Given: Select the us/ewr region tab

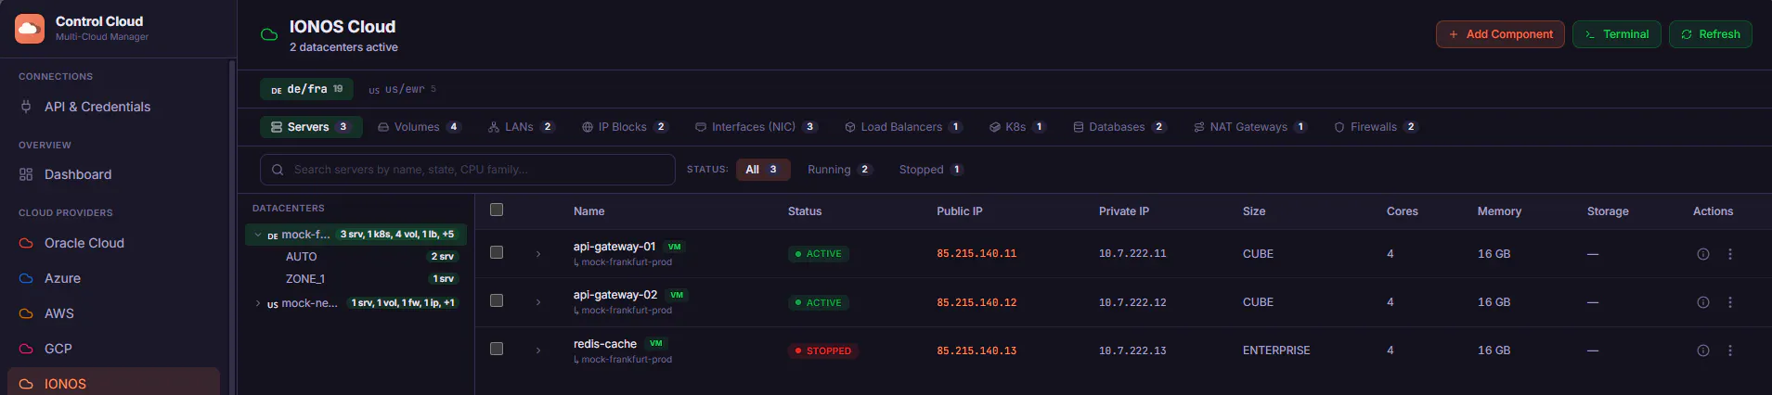Looking at the screenshot, I should pyautogui.click(x=402, y=89).
